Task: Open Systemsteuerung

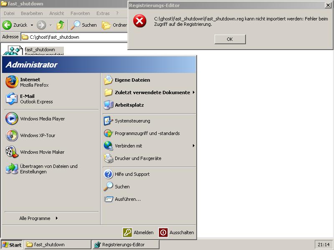Action: [x=149, y=121]
